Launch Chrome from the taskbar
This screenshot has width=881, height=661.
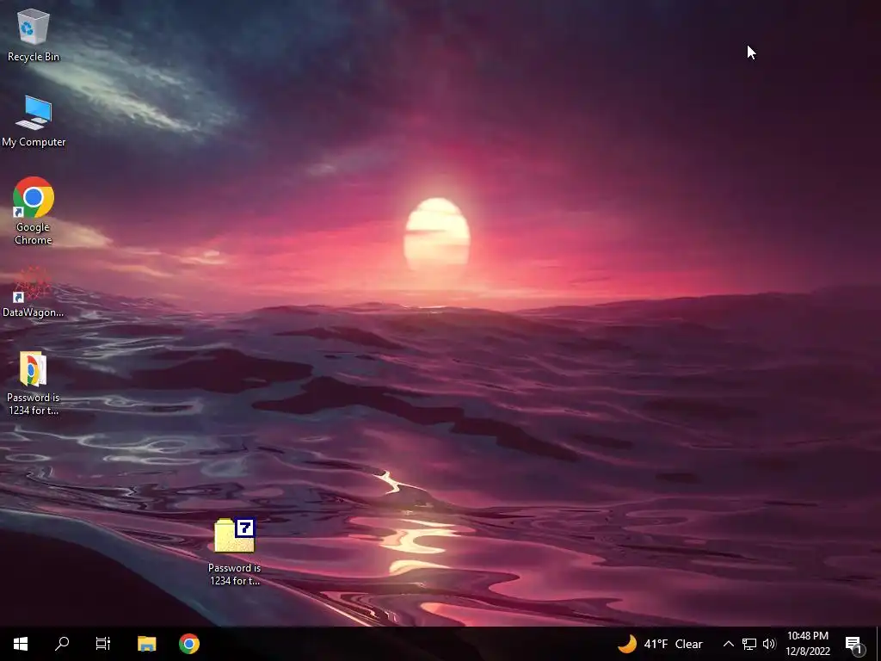click(x=188, y=644)
